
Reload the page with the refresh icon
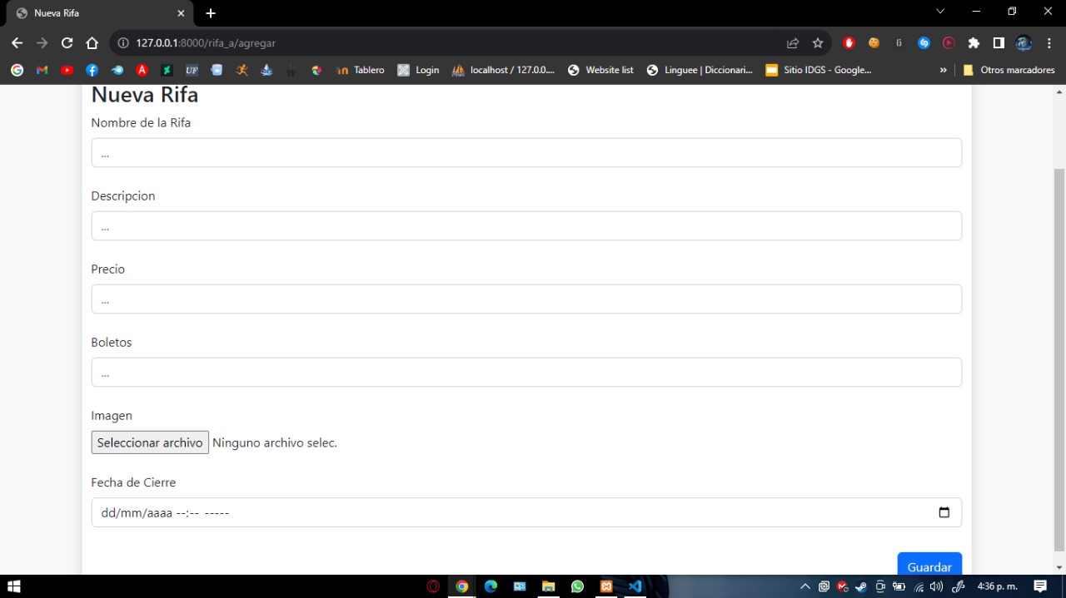(x=67, y=43)
